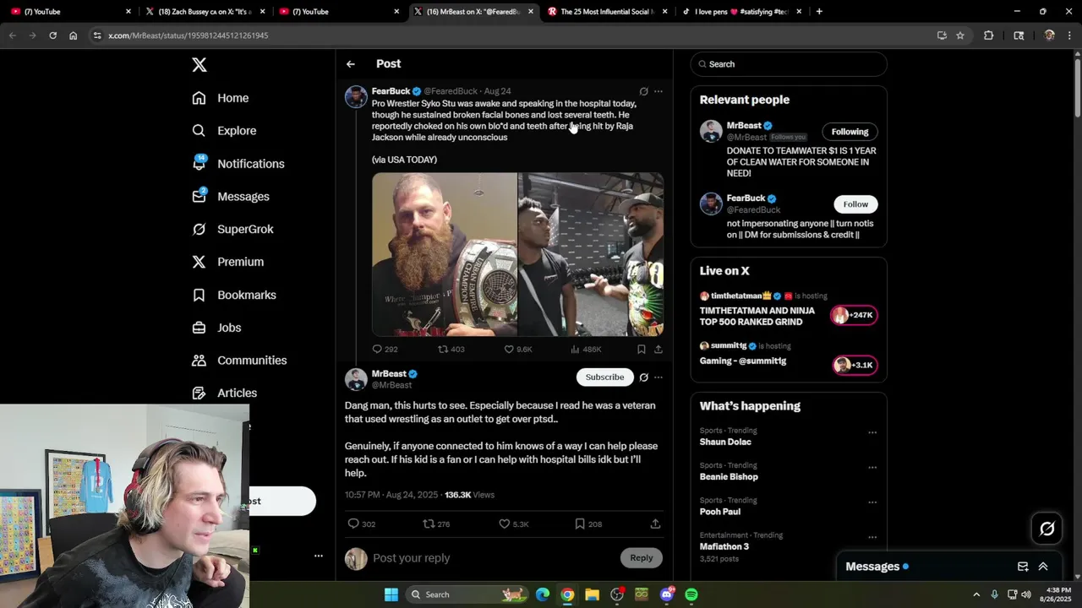The height and width of the screenshot is (608, 1082).
Task: Open the floating Grok button
Action: click(1047, 529)
